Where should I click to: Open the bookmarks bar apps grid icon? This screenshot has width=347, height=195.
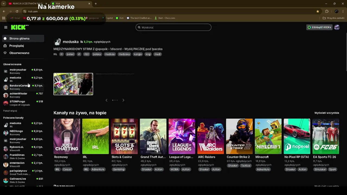coord(4,18)
